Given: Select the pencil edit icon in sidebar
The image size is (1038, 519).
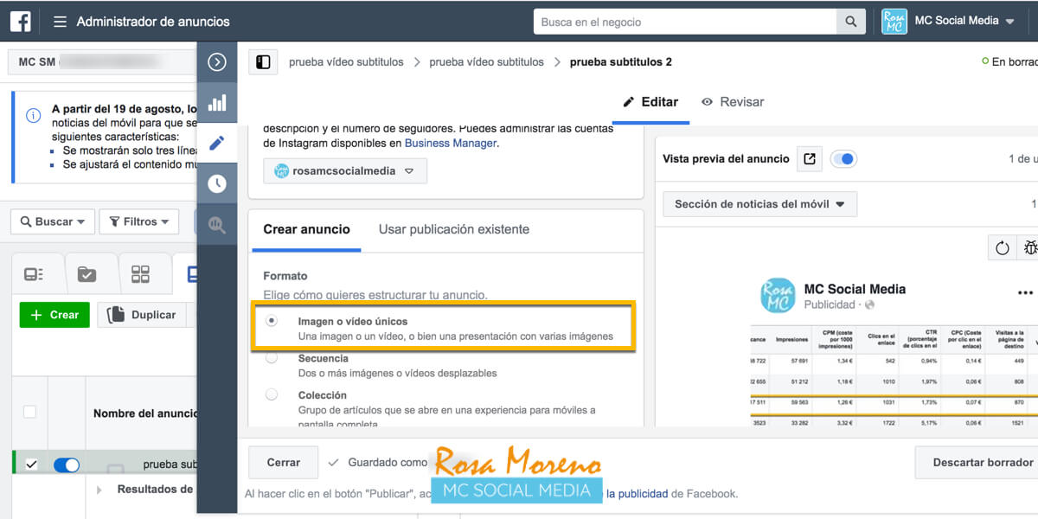Looking at the screenshot, I should pyautogui.click(x=217, y=143).
